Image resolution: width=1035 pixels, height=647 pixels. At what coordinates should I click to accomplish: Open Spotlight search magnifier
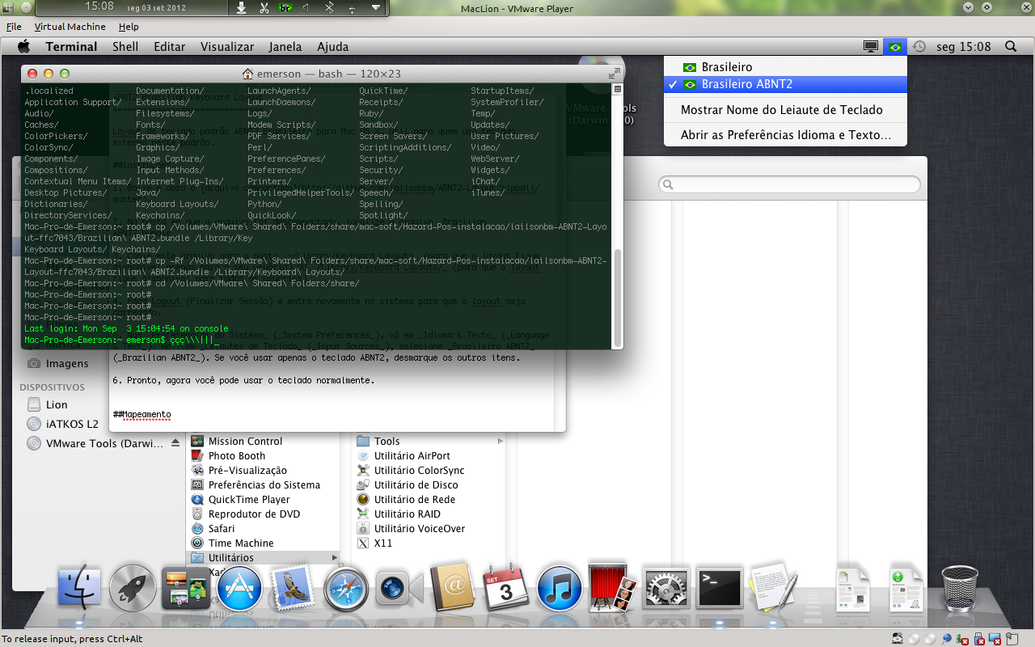1011,47
